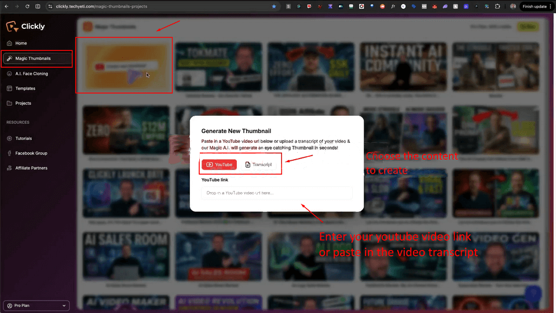Go back using browser back arrow

[x=6, y=6]
